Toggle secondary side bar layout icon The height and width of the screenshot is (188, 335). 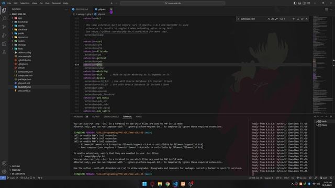[304, 3]
